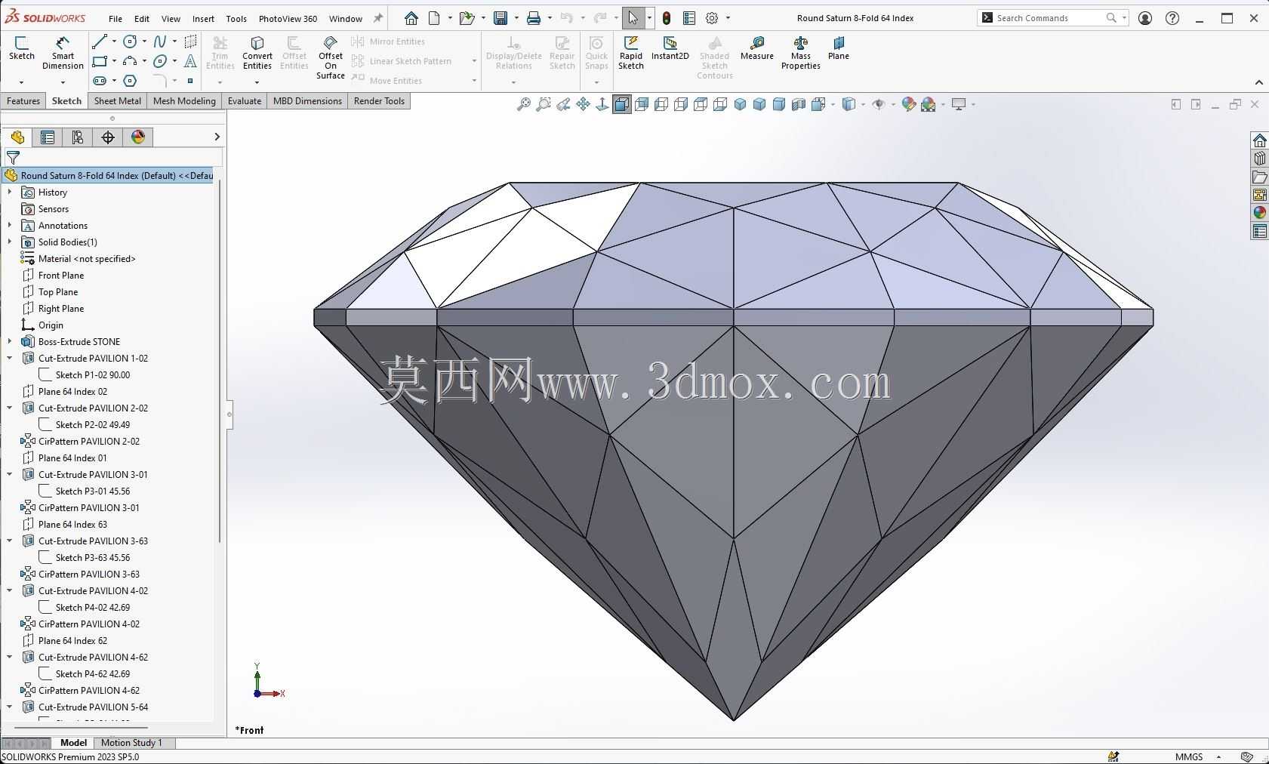Viewport: 1269px width, 764px height.
Task: Collapse the CommandManager ribbon
Action: [x=1258, y=82]
